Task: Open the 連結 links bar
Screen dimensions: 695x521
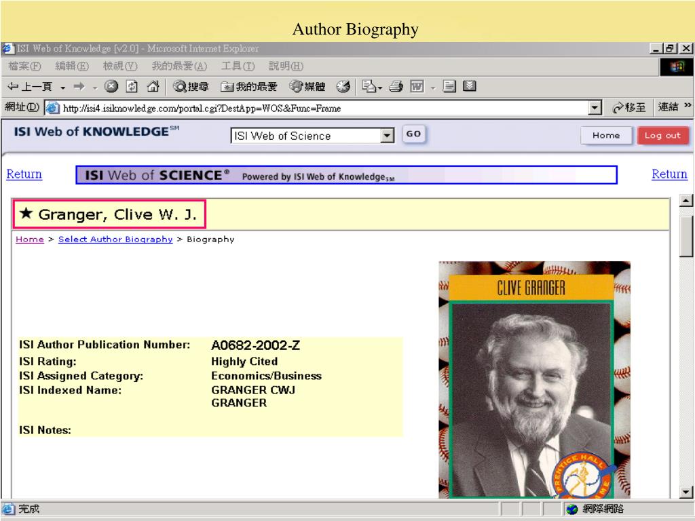Action: pyautogui.click(x=668, y=107)
